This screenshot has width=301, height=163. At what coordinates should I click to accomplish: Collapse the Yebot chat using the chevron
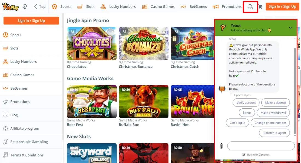(291, 28)
